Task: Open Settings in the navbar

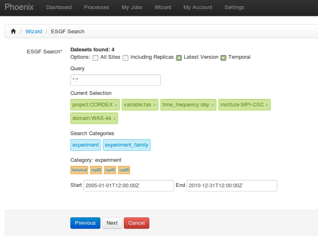Action: click(x=234, y=7)
